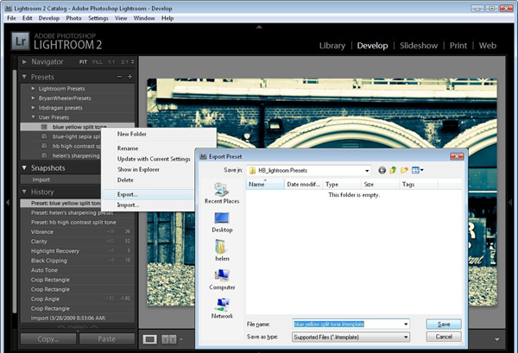Screen dimensions: 518x353
Task: Switch to the Library module
Action: (332, 46)
